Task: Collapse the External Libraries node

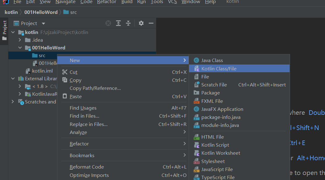Action: coord(13,78)
